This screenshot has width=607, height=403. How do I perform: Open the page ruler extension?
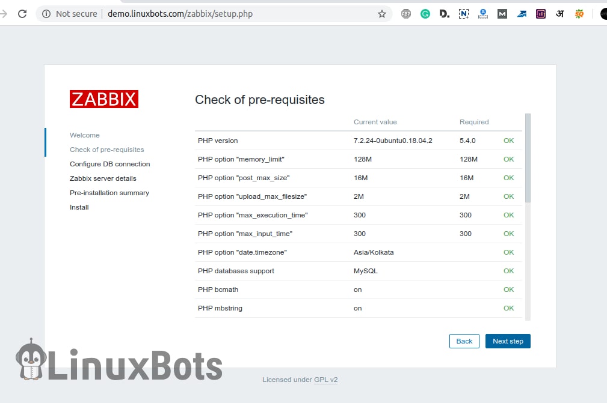[x=483, y=13]
